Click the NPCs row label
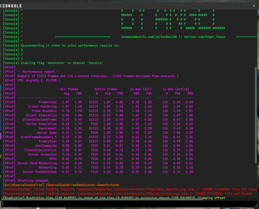This screenshot has width=259, height=209. pyautogui.click(x=53, y=159)
